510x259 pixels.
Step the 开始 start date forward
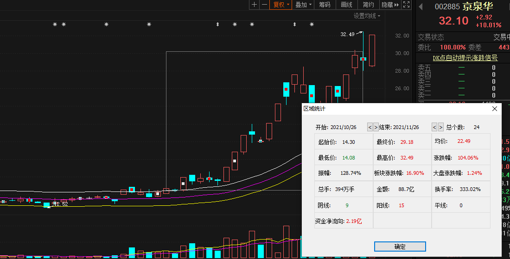(x=376, y=127)
